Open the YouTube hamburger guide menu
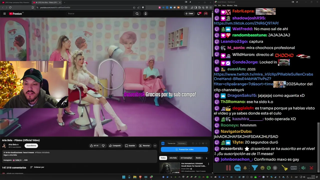The image size is (320, 180). (4, 13)
